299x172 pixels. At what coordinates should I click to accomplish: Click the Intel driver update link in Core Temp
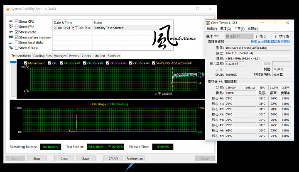[270, 41]
